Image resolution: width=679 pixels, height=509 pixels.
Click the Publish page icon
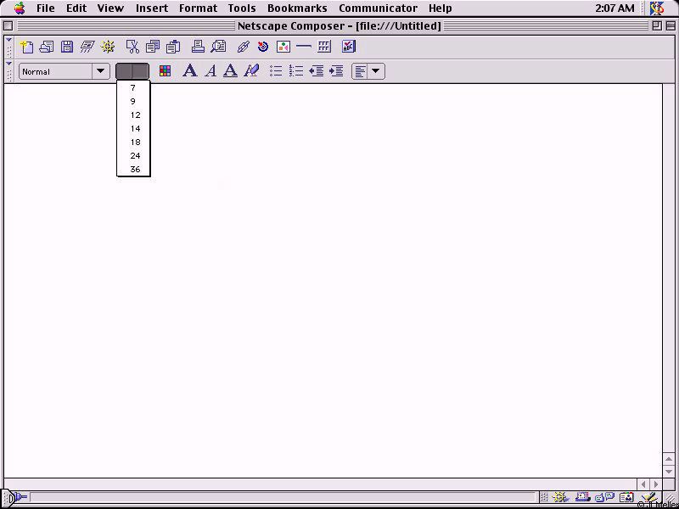coord(87,47)
